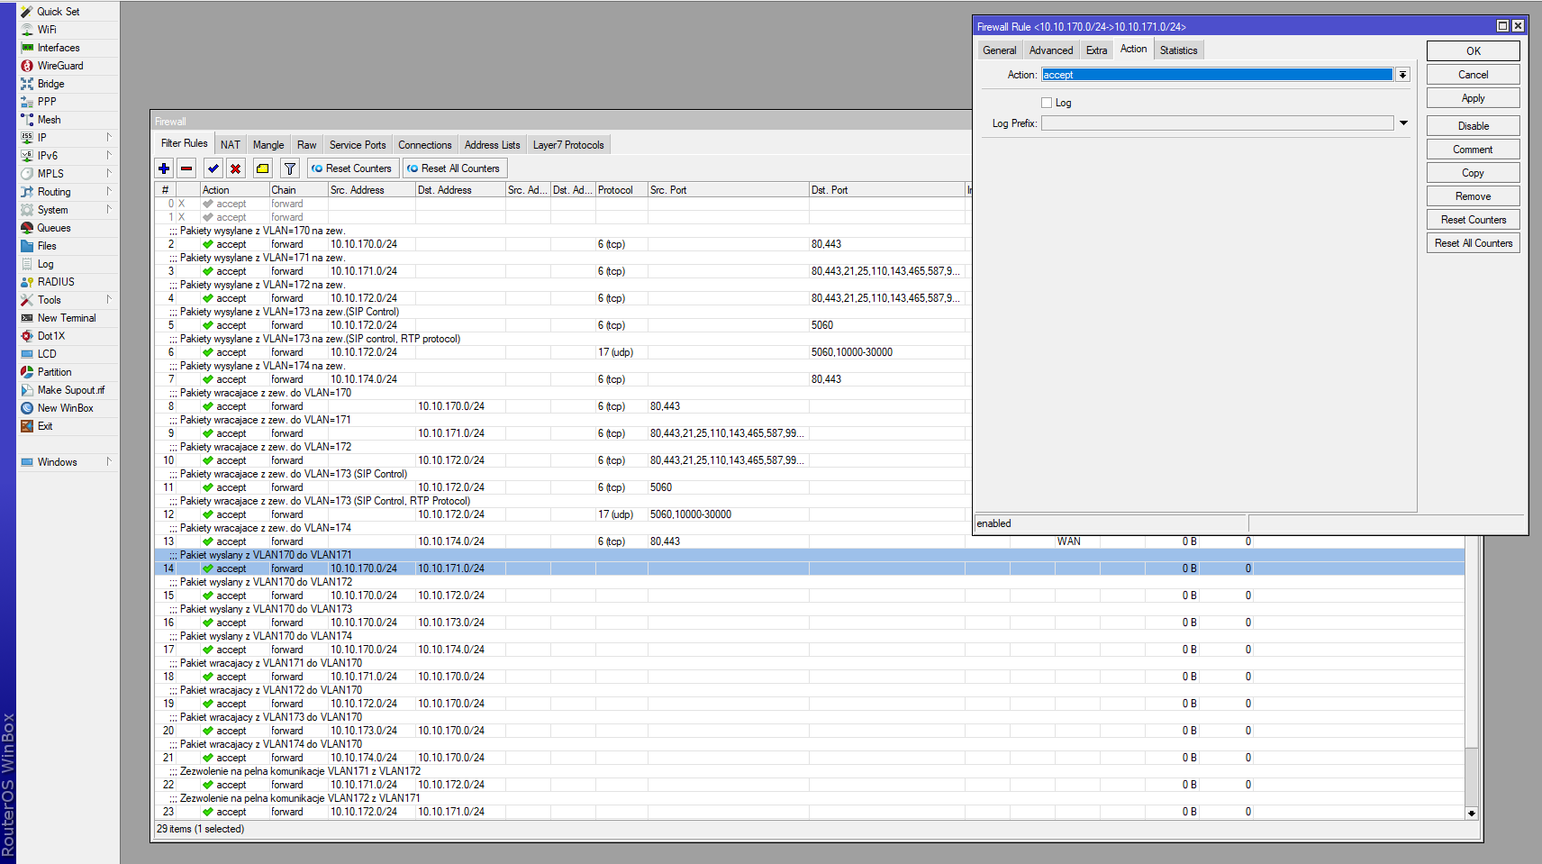Add comment with yellow note icon
This screenshot has height=864, width=1542.
pos(262,168)
